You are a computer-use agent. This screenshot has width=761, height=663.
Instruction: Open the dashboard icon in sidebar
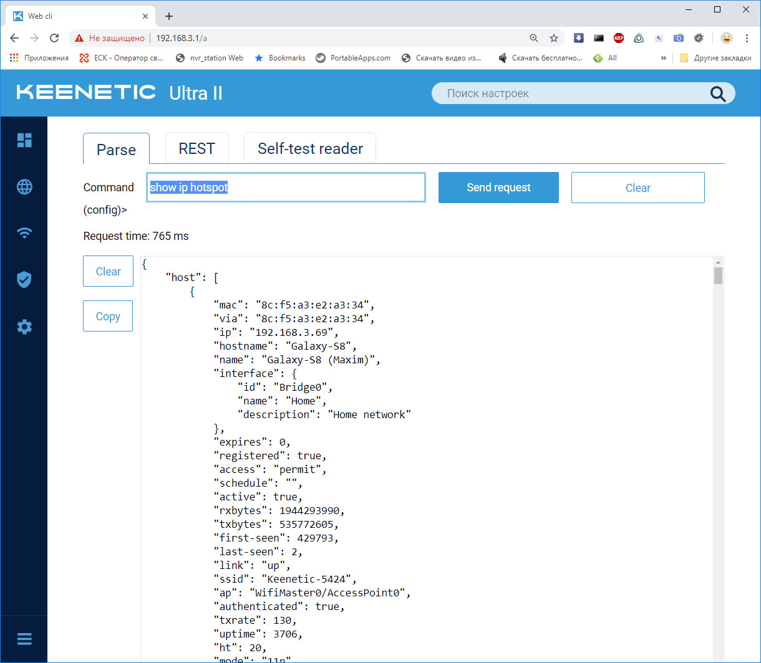(24, 140)
